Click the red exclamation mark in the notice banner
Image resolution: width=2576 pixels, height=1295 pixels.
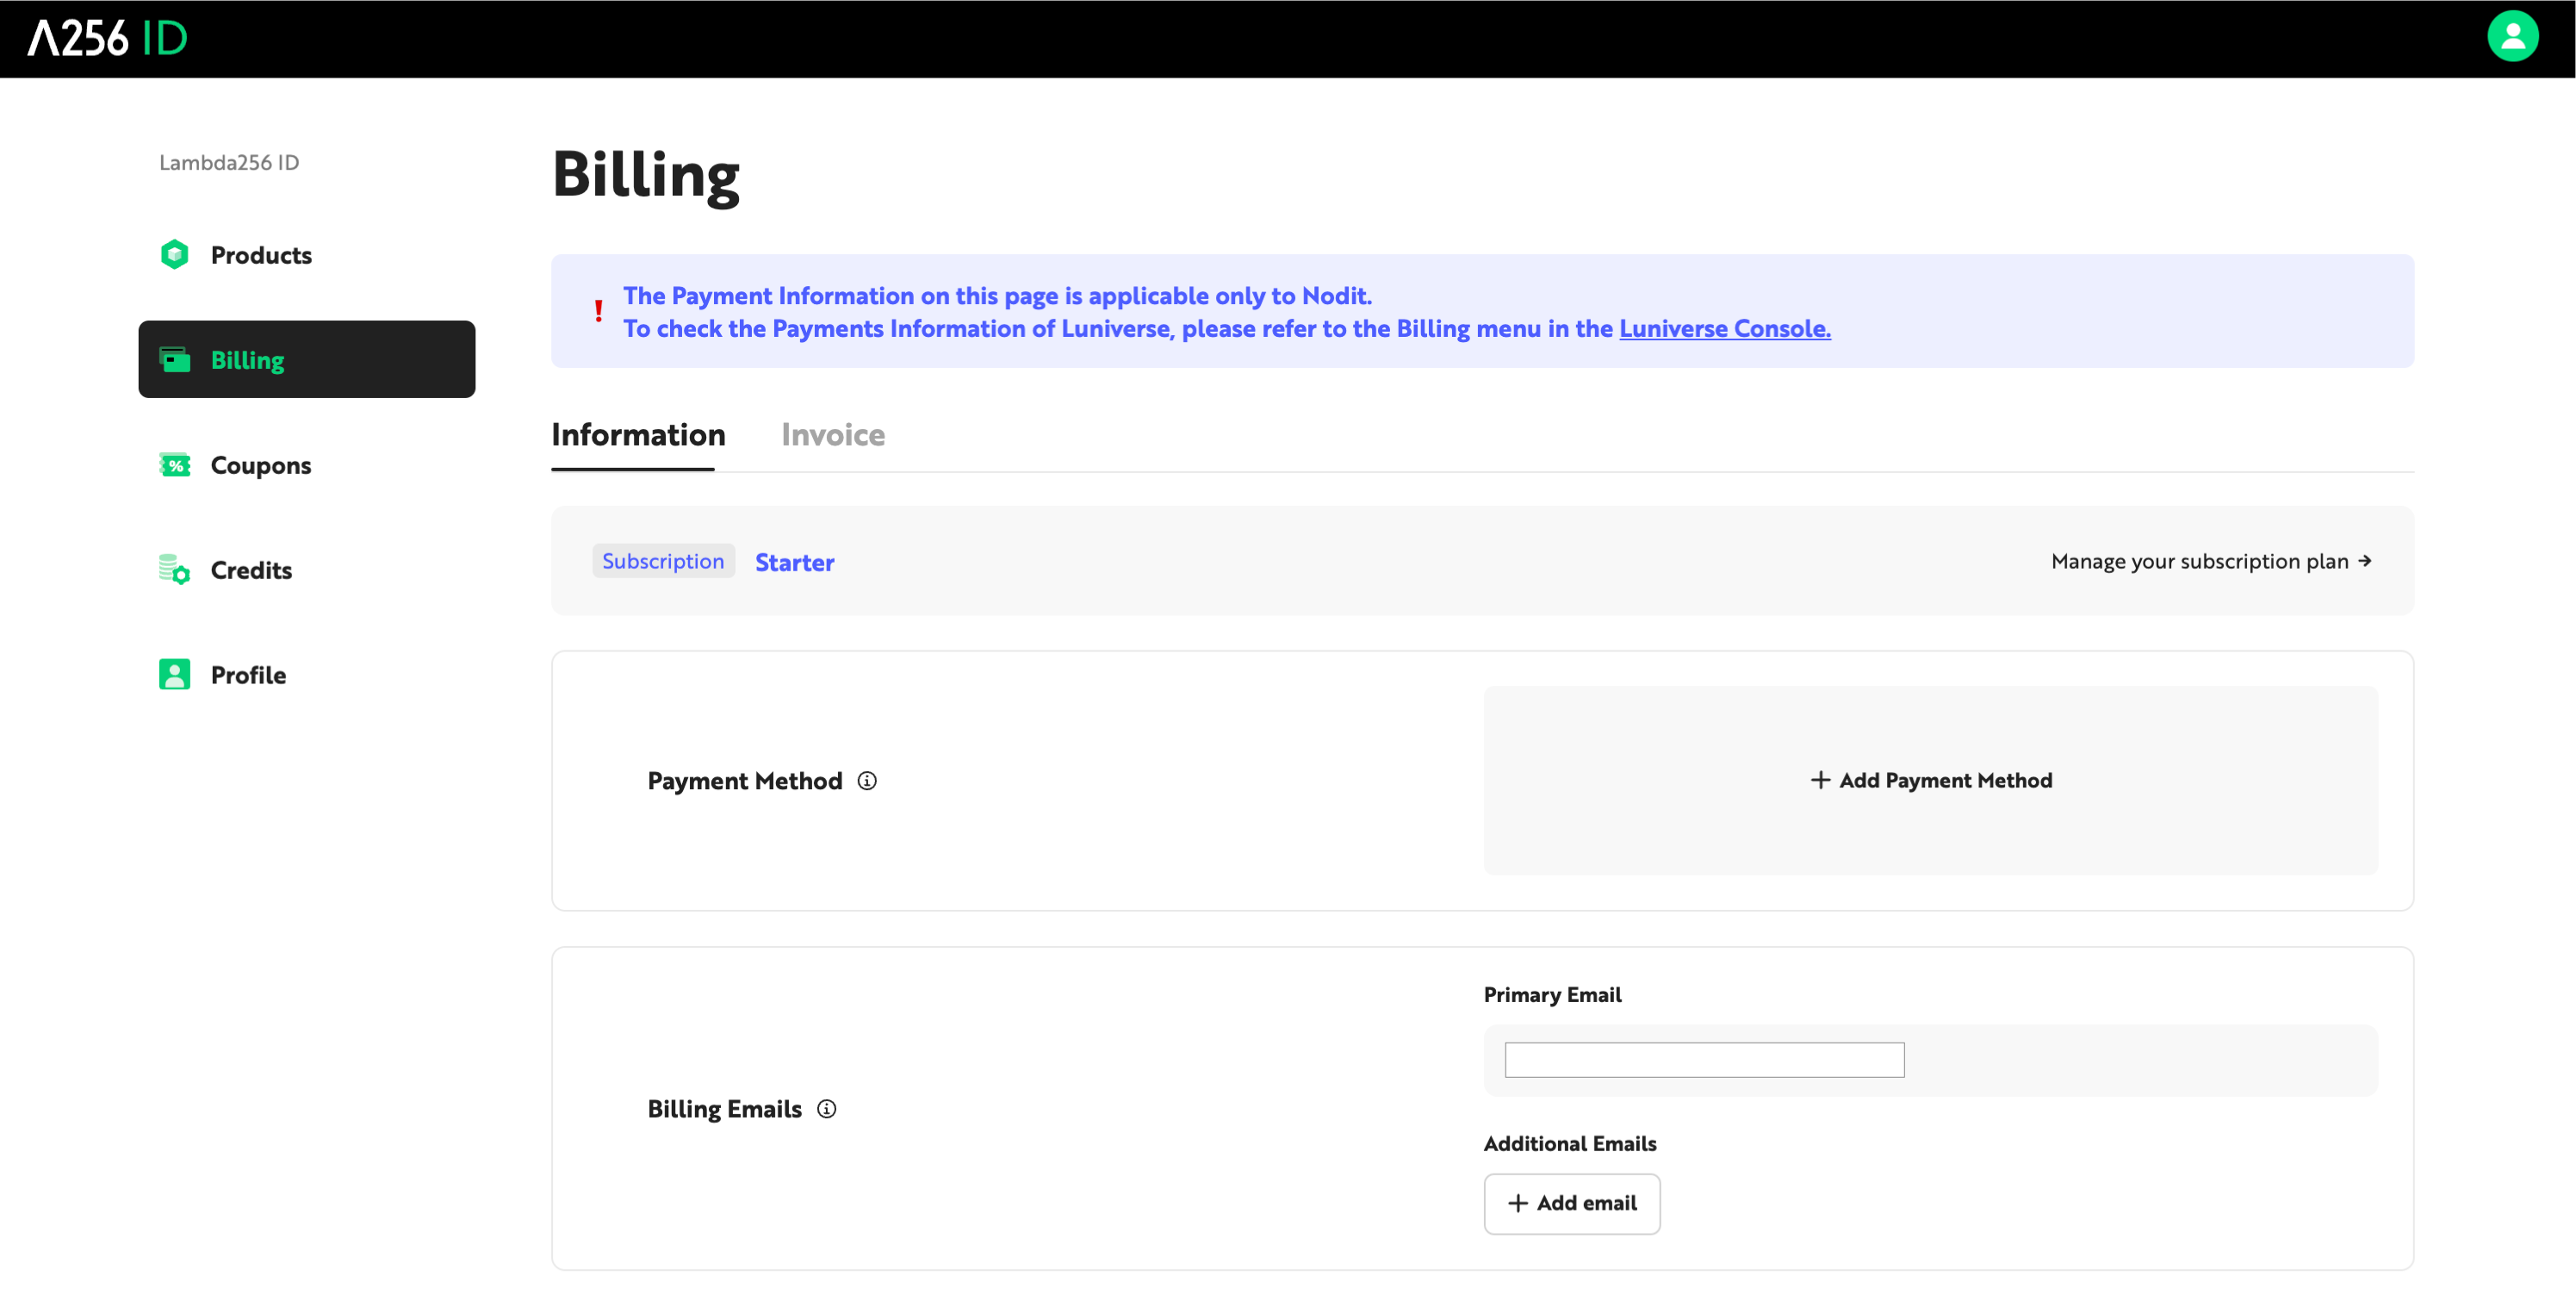pos(599,310)
